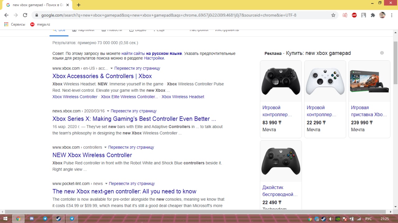The height and width of the screenshot is (223, 398).
Task: Click the ad info icon beside Купить heading
Action: [382, 53]
